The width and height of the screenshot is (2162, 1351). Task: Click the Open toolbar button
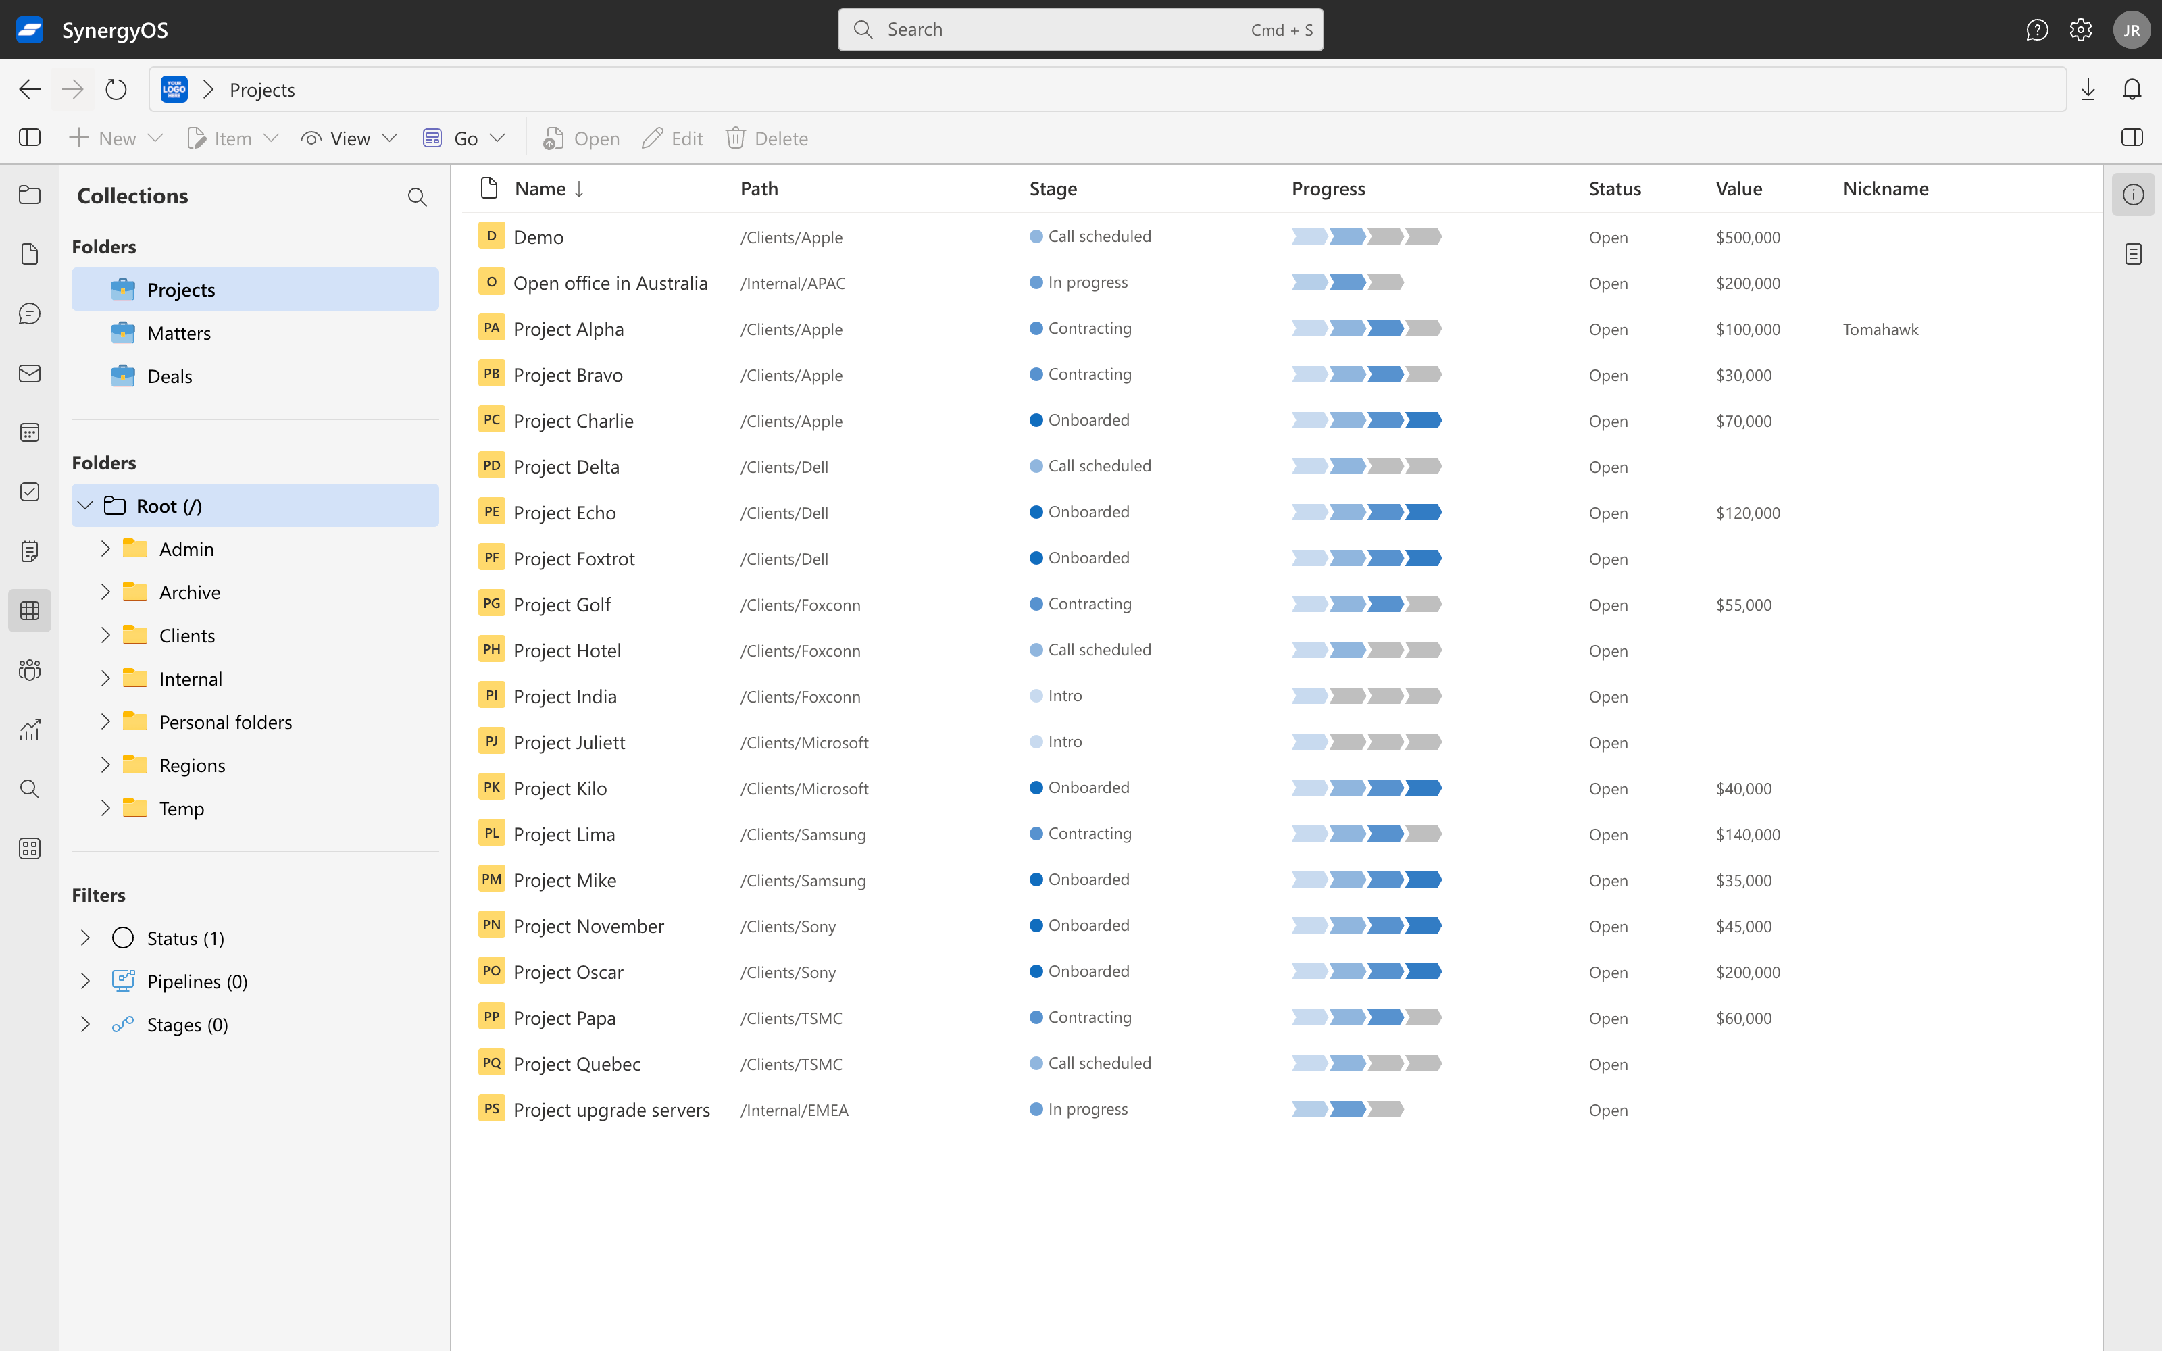tap(582, 138)
